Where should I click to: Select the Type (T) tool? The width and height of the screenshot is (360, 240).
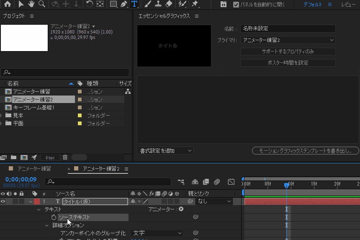pyautogui.click(x=134, y=4)
